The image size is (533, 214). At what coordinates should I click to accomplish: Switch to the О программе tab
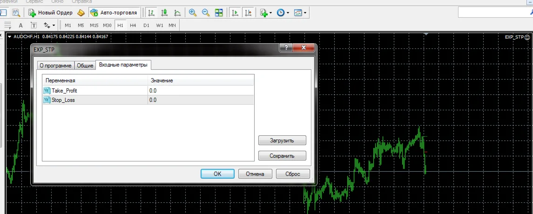(x=55, y=66)
